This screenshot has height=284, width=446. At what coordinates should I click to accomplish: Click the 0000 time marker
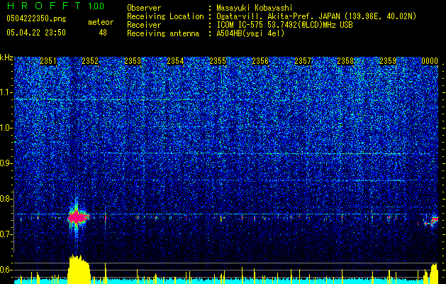click(430, 61)
